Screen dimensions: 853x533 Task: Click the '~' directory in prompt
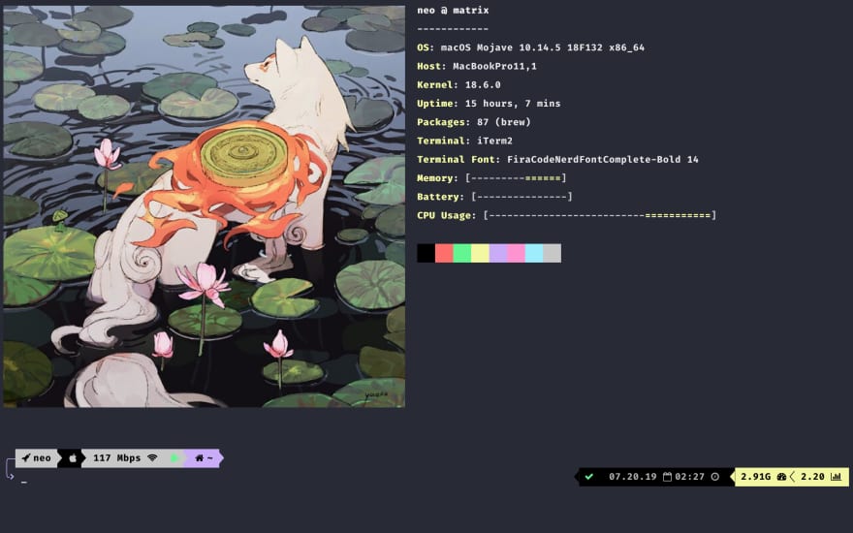pos(210,458)
